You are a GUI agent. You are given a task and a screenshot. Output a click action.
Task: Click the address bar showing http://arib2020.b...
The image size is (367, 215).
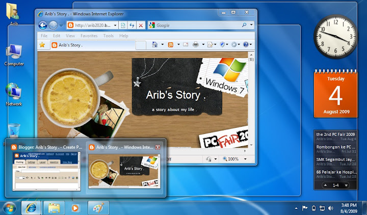(92, 25)
